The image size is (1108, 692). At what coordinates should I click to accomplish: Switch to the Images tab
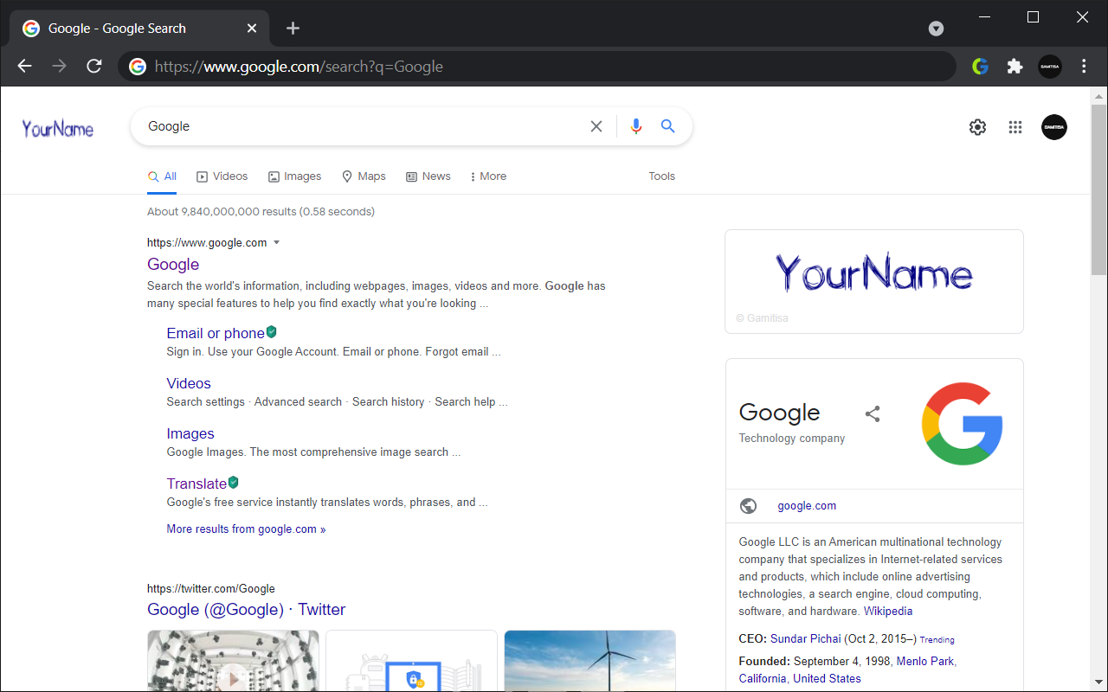click(294, 176)
